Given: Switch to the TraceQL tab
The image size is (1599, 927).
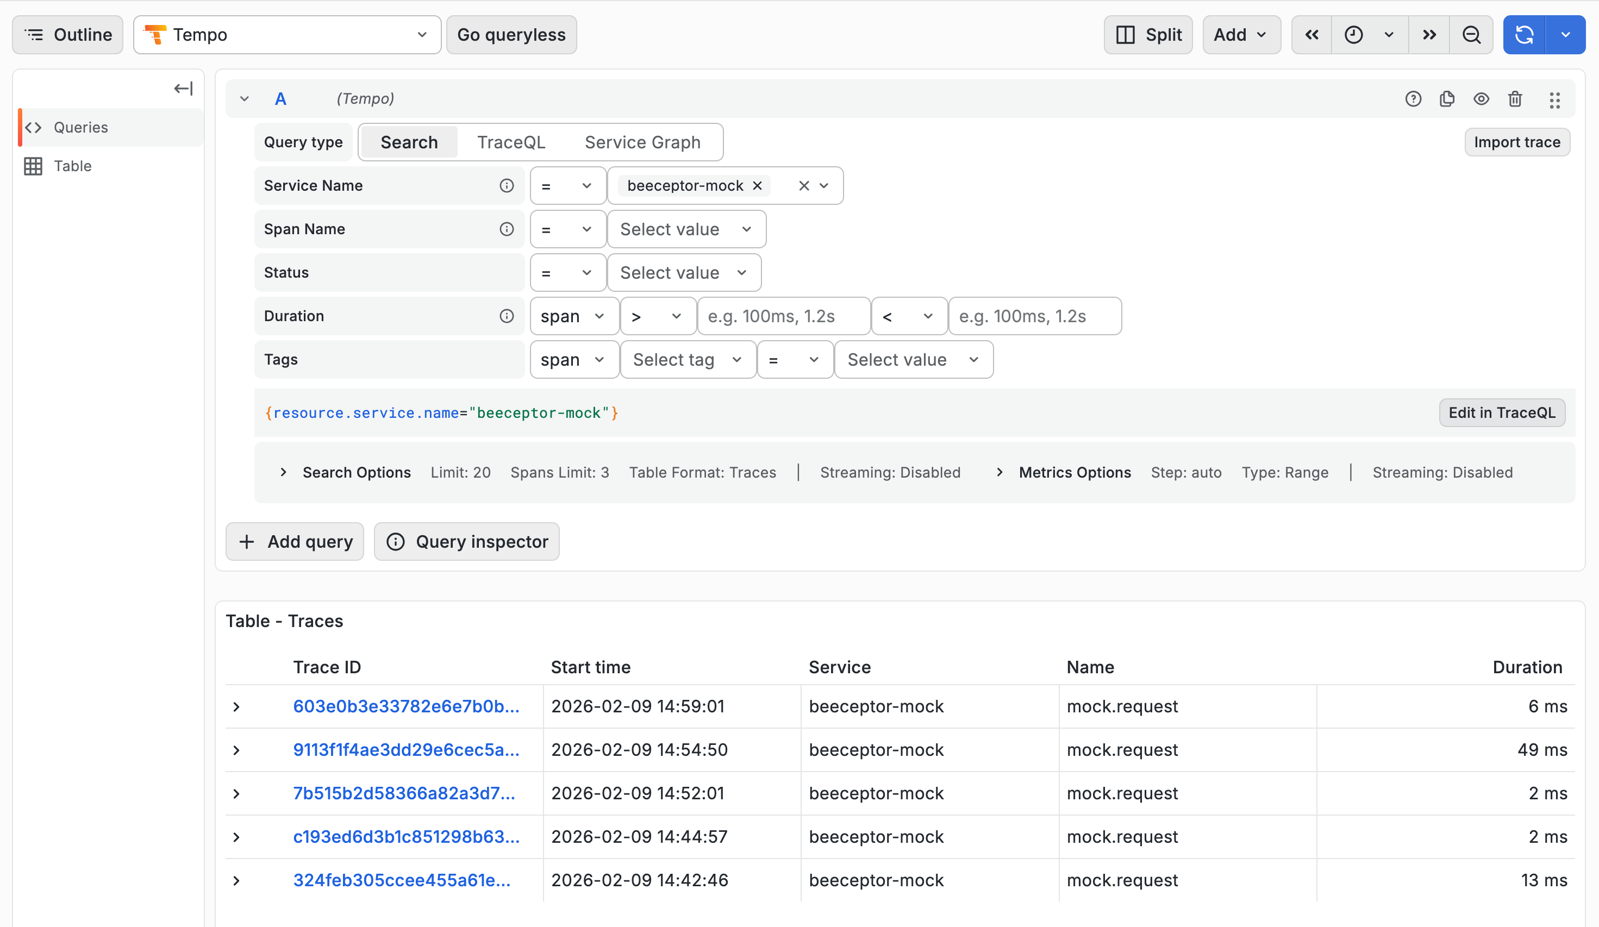Looking at the screenshot, I should pyautogui.click(x=511, y=141).
